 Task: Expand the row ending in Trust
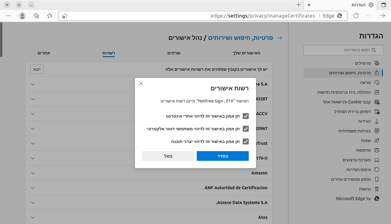pyautogui.click(x=33, y=144)
